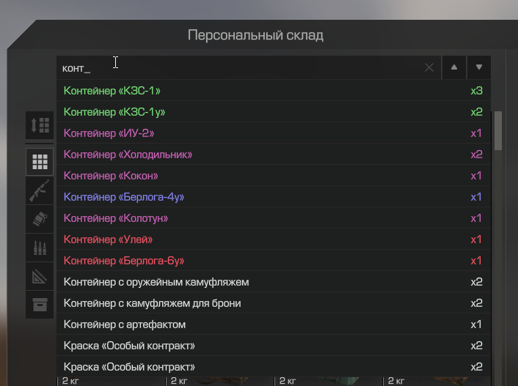This screenshot has width=518, height=386.
Task: Choose Контейнер с оружейным камуфляжем
Action: pos(274,282)
